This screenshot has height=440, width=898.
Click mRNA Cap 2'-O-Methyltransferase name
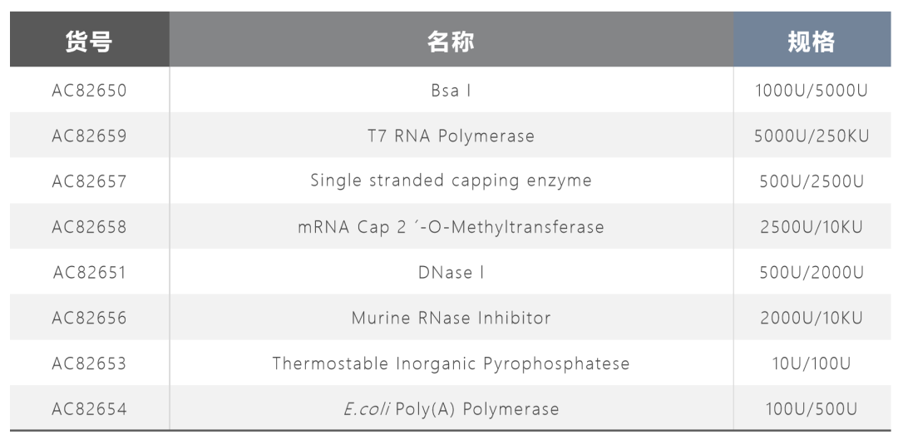click(x=451, y=226)
